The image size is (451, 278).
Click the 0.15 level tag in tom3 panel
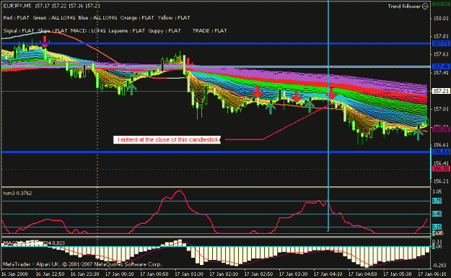pyautogui.click(x=437, y=227)
